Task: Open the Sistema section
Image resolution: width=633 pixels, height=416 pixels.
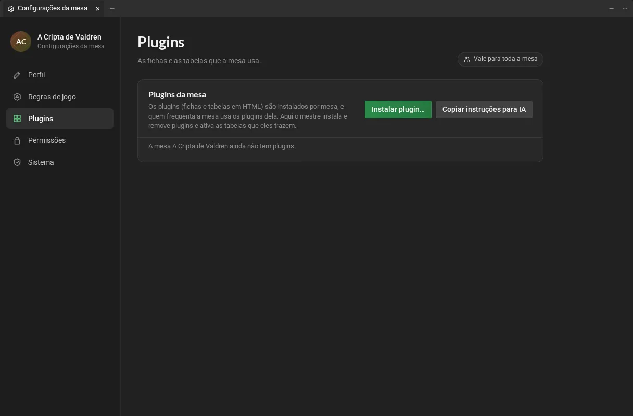Action: coord(60,162)
